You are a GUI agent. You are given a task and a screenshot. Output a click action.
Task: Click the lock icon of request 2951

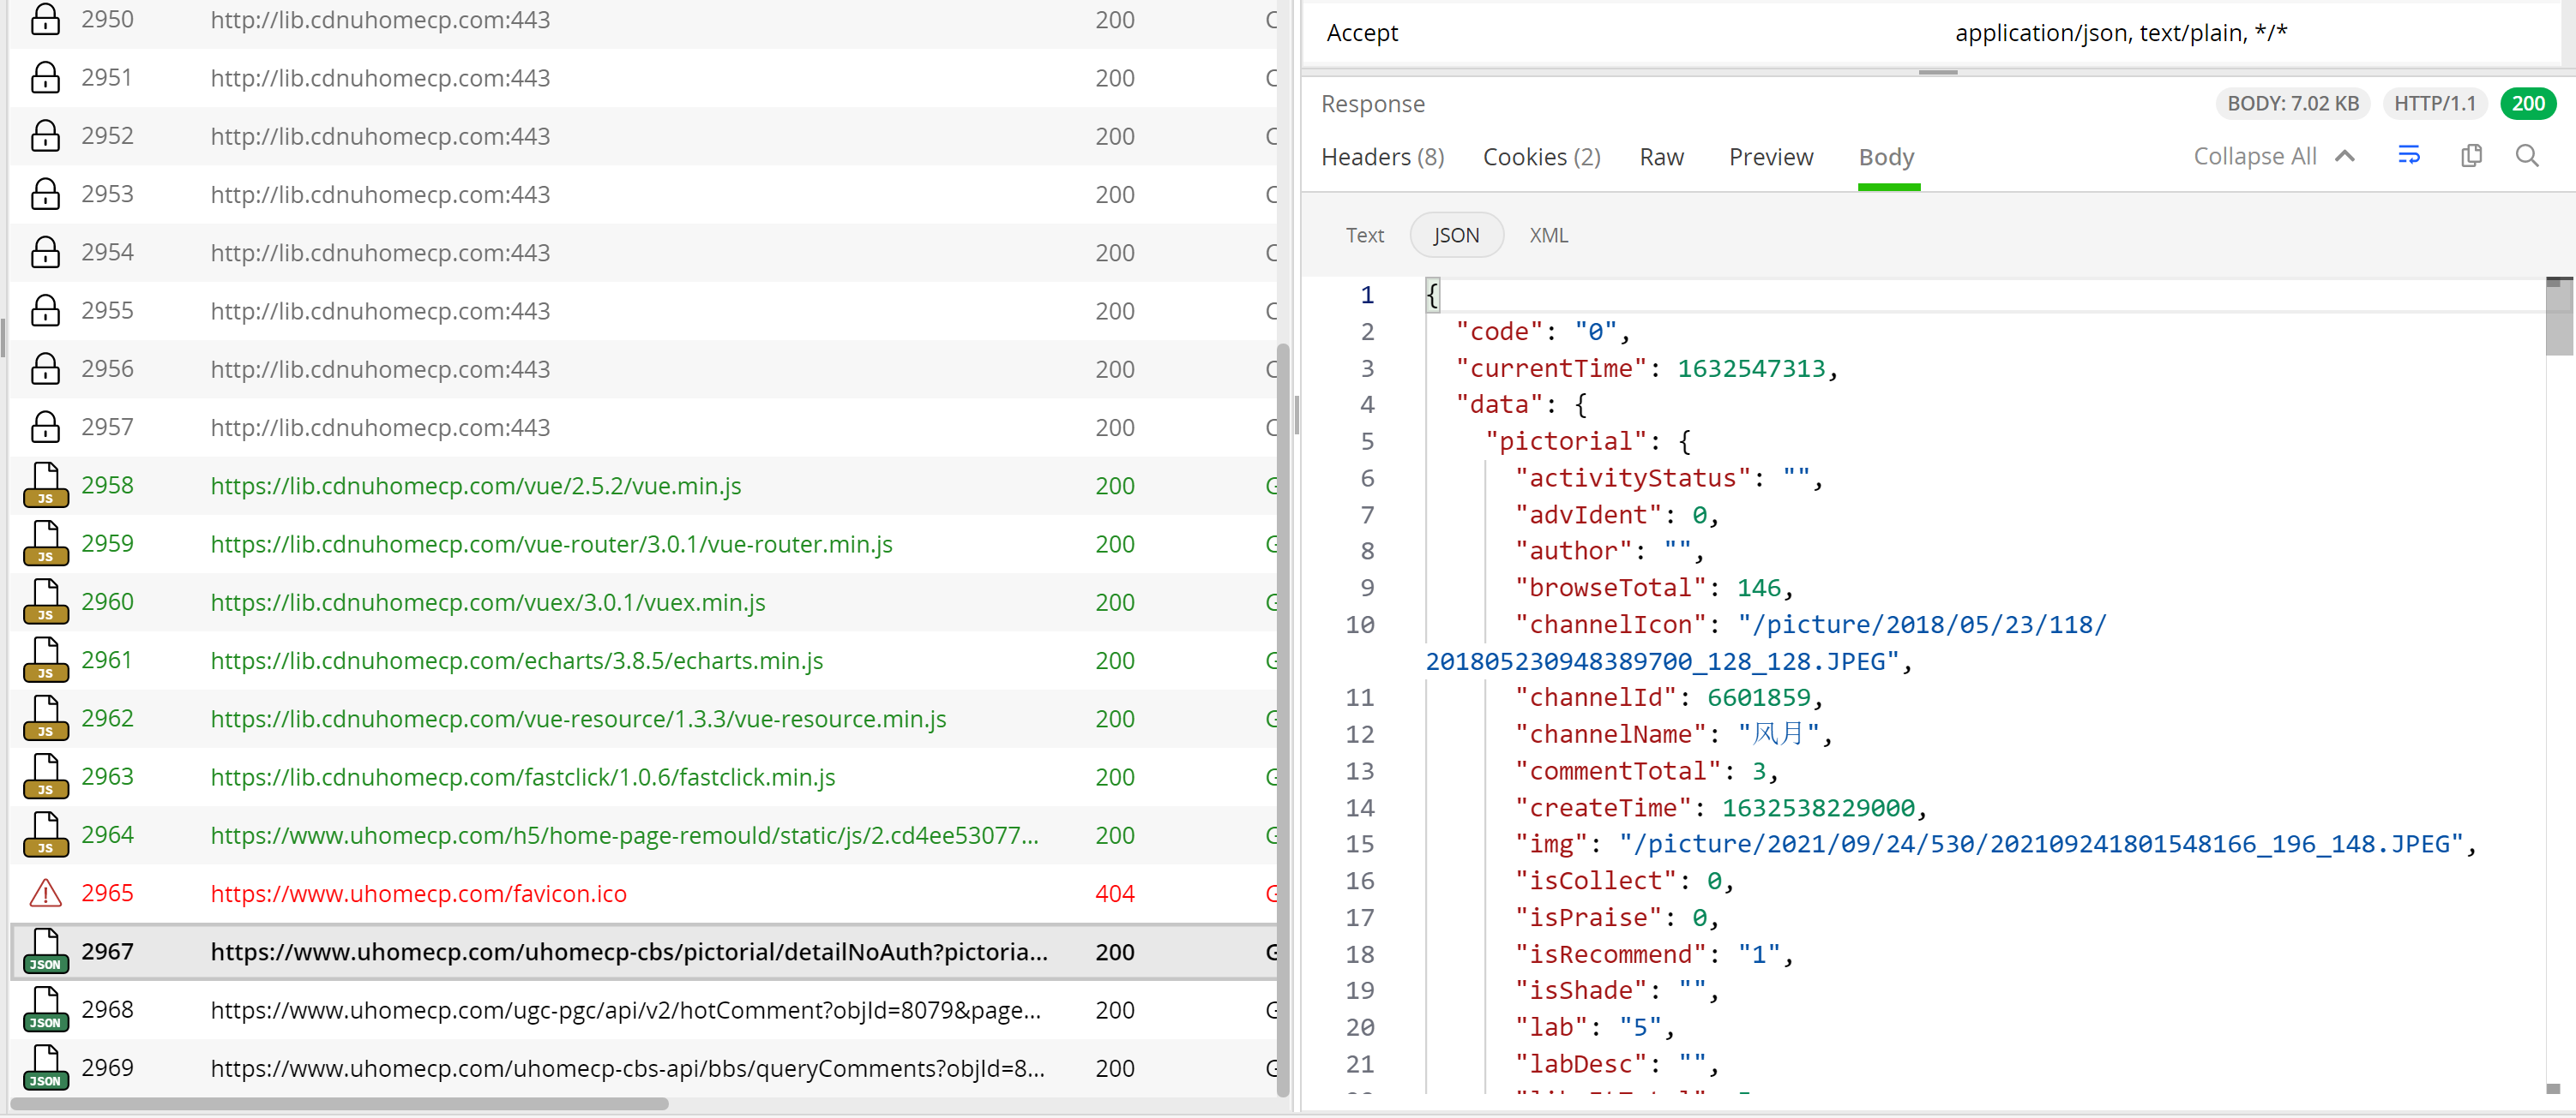click(45, 78)
